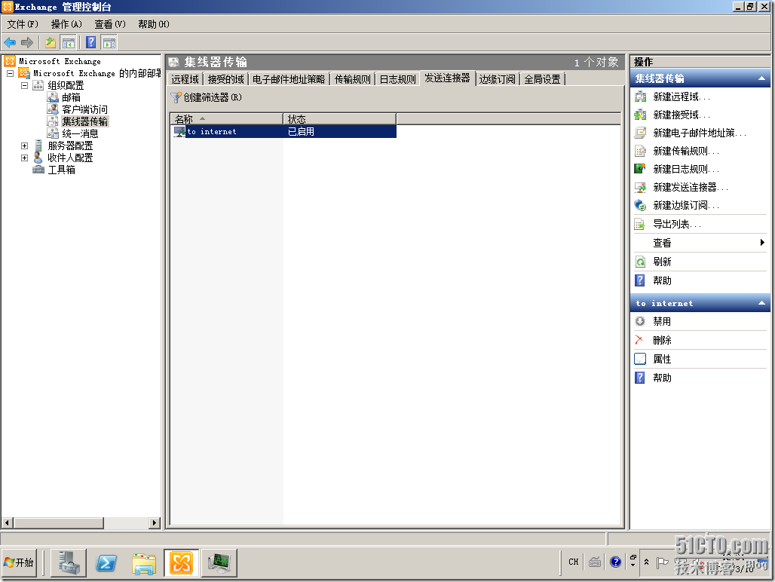The image size is (775, 582).
Task: Toggle the console tree pane visibility
Action: coord(68,42)
